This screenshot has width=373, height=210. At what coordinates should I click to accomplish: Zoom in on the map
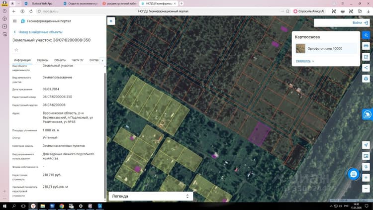pos(366,178)
